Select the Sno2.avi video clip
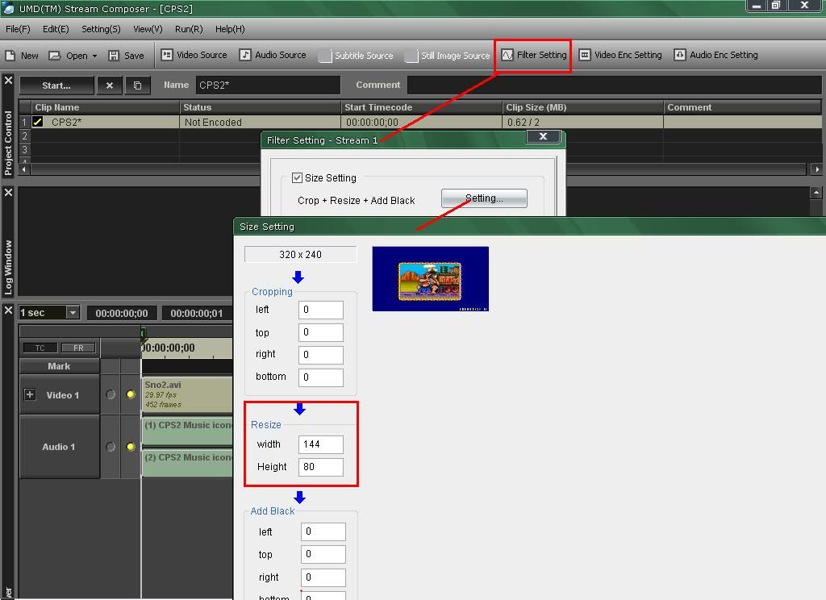The height and width of the screenshot is (600, 826). [187, 394]
